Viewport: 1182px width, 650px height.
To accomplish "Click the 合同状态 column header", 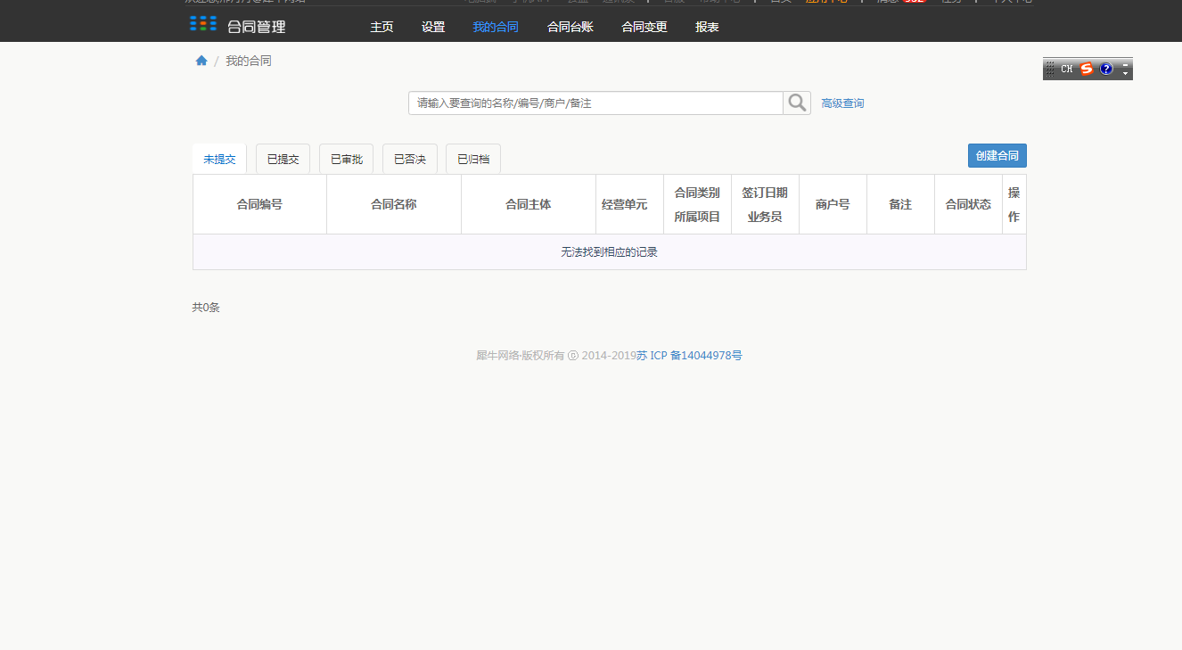I will (968, 204).
